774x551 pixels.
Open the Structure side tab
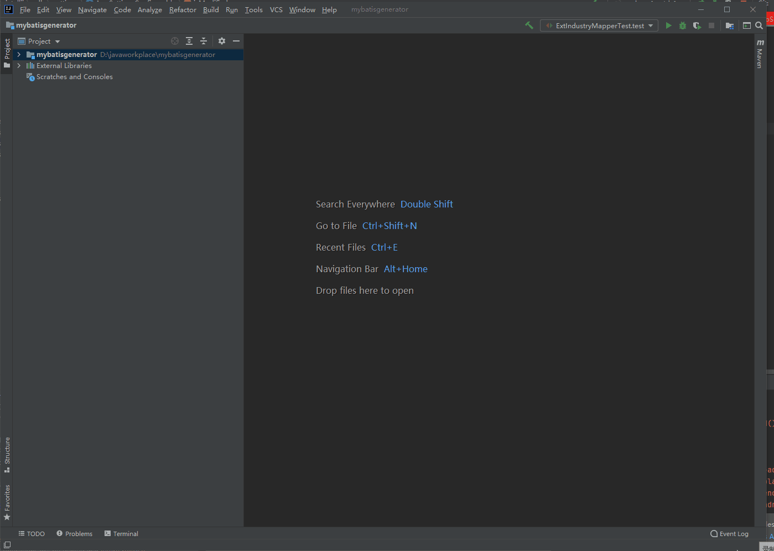7,455
